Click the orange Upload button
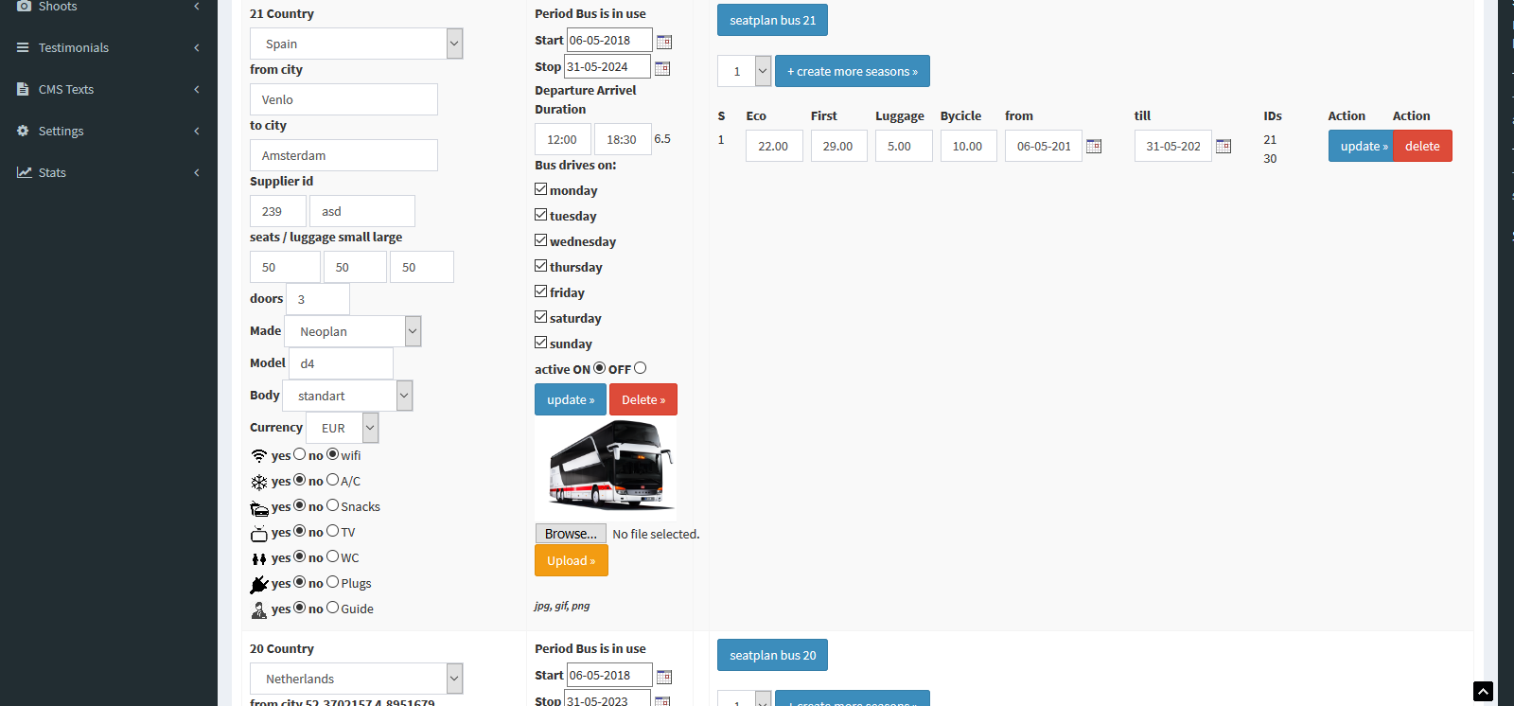This screenshot has height=706, width=1514. tap(571, 560)
